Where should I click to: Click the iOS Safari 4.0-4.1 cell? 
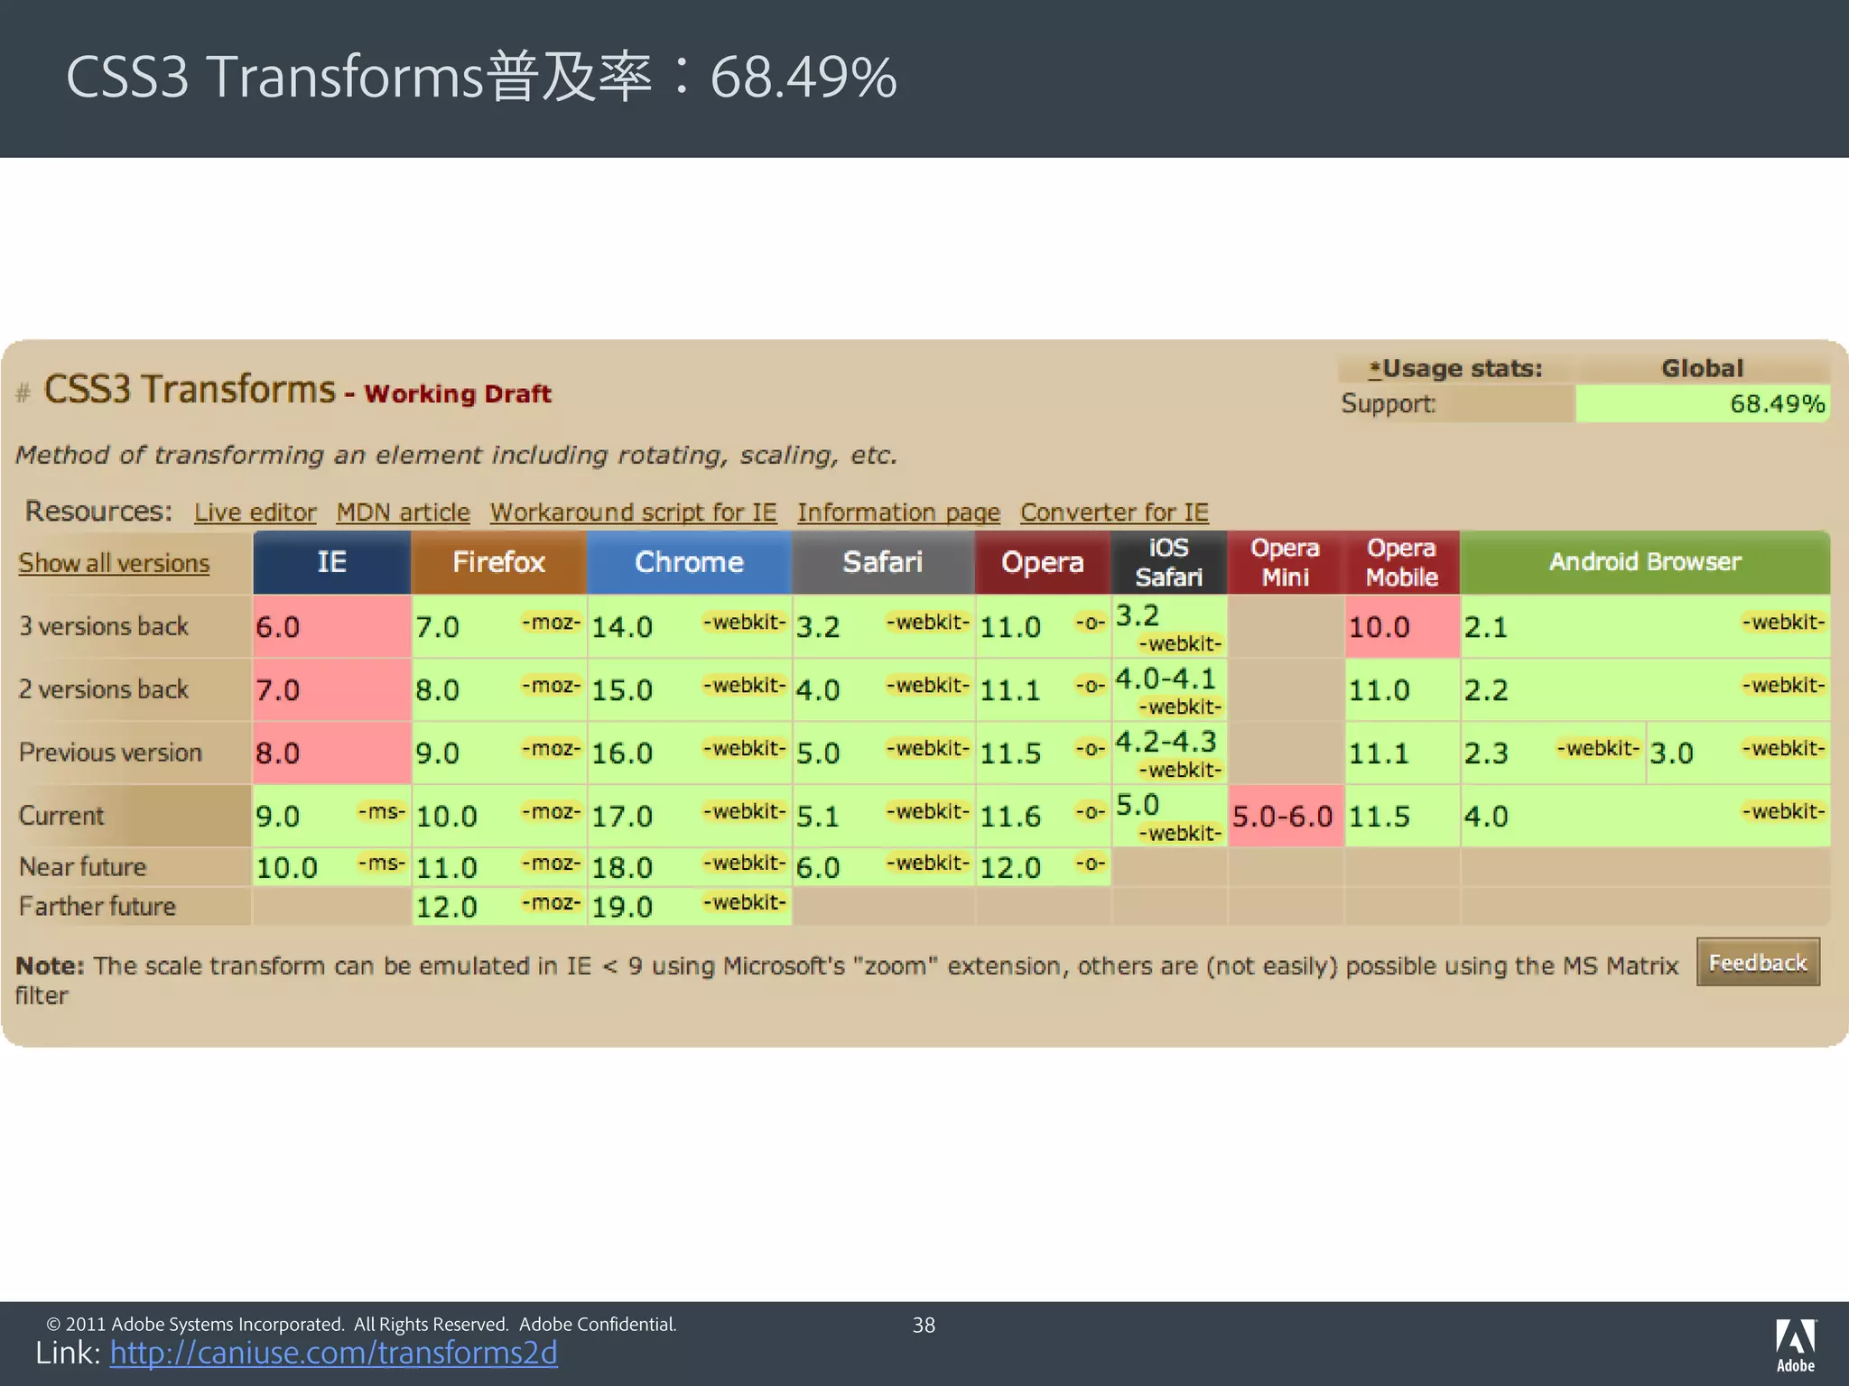point(1168,689)
